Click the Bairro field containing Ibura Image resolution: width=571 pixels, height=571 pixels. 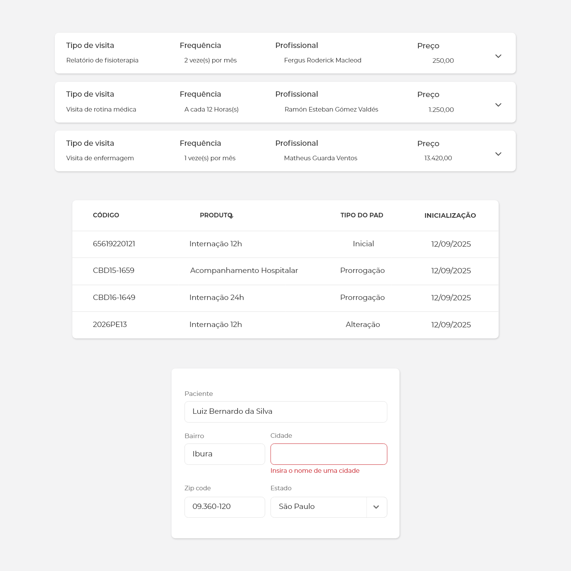[225, 454]
